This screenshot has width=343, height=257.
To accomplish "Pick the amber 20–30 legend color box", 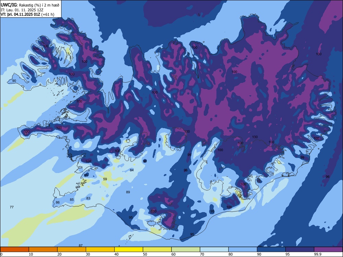I will click(72, 249).
